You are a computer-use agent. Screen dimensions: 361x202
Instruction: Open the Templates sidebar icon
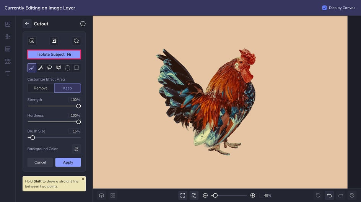8,49
